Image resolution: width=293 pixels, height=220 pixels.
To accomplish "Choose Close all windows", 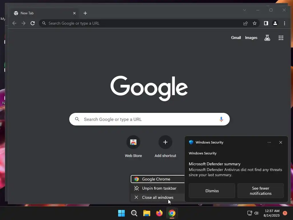I will (158, 197).
